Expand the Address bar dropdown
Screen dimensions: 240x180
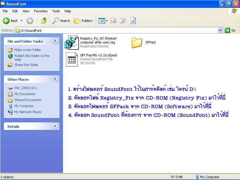pyautogui.click(x=220, y=30)
